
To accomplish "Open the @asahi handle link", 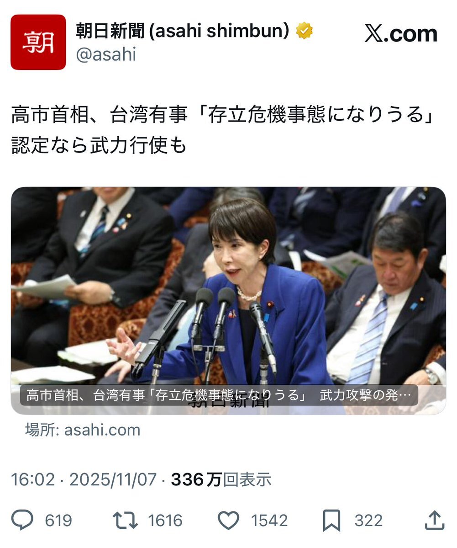I will [x=106, y=54].
